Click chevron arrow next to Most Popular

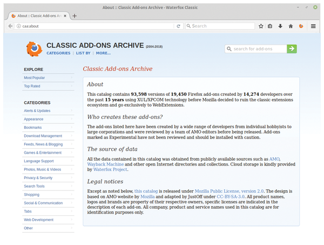click(72, 77)
